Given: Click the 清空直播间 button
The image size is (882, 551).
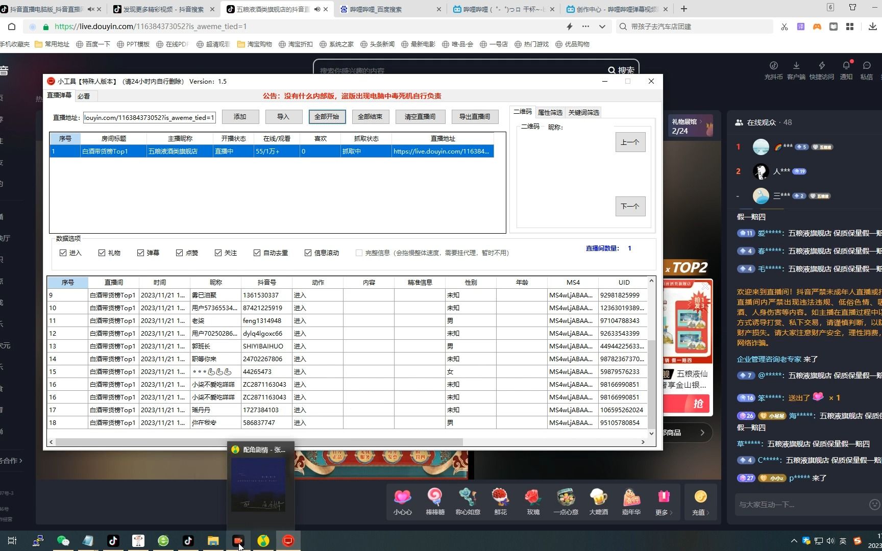Looking at the screenshot, I should click(420, 117).
